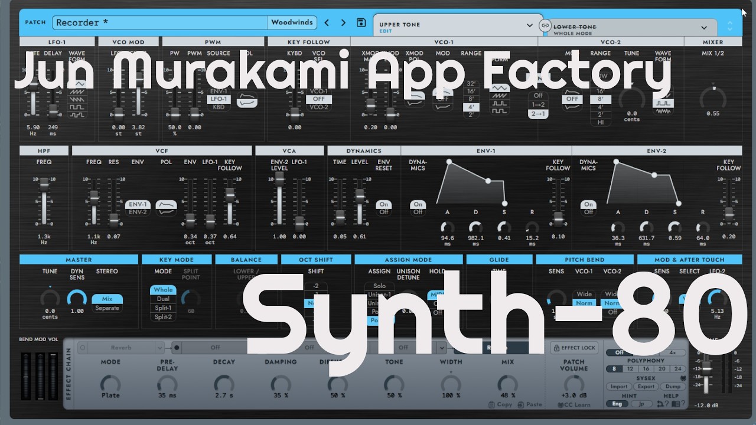Viewport: 756px width, 425px height.
Task: Click the VCA ENV-2 LEVEL slider
Action: point(279,200)
